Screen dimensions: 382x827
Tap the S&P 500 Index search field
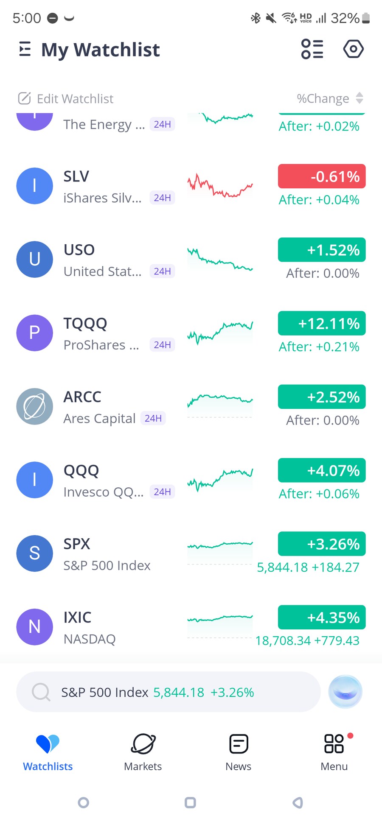click(168, 692)
